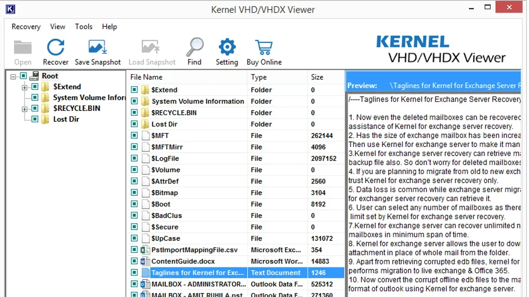The height and width of the screenshot is (297, 529).
Task: Click the Load Snapshot icon
Action: pyautogui.click(x=151, y=47)
